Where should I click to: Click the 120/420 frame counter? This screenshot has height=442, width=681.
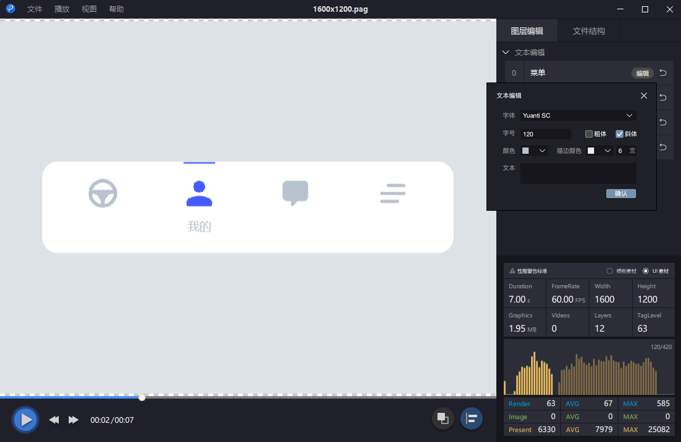[661, 347]
